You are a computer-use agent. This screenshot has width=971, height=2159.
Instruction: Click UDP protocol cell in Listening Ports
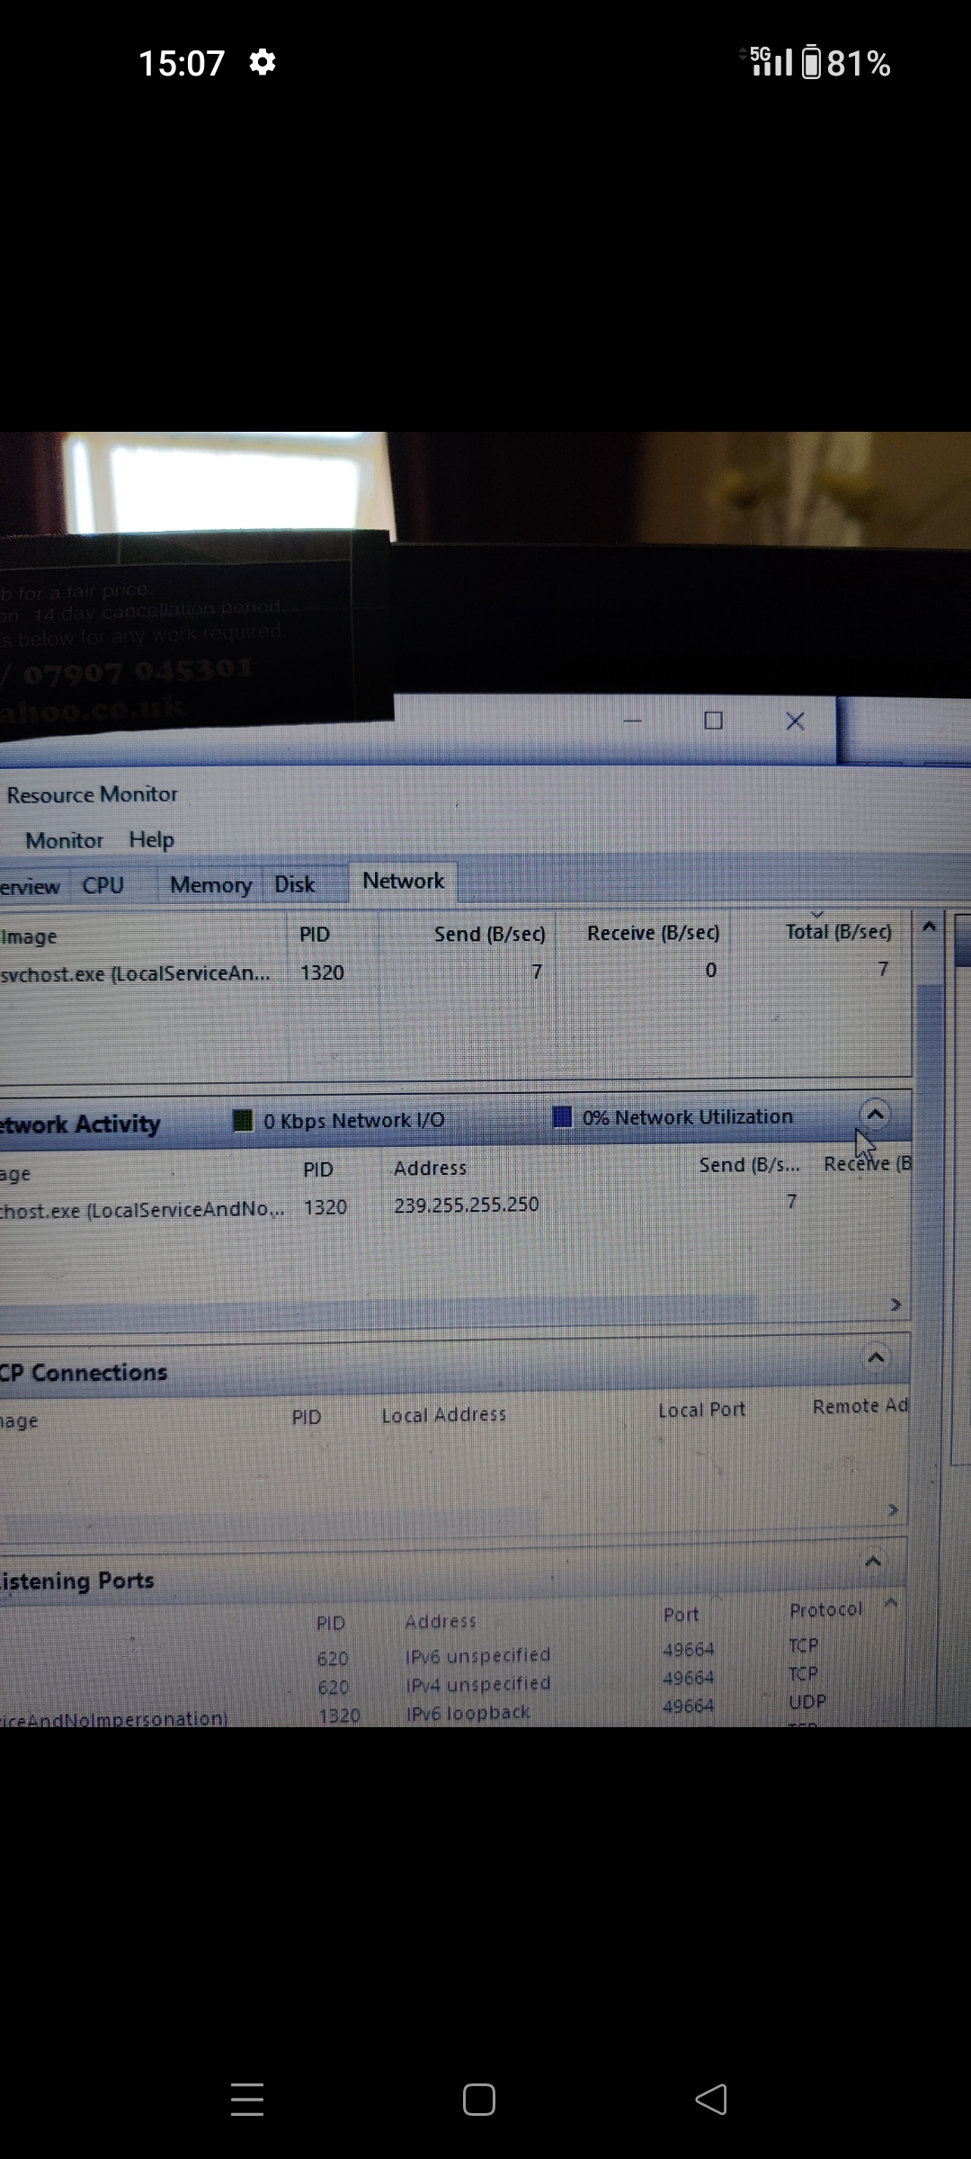(806, 1702)
